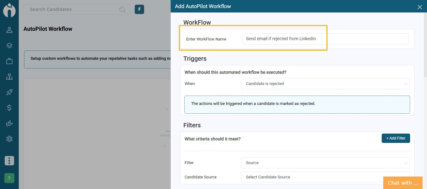Click the three-dots more menu in sidebar
427x189 pixels.
(x=9, y=161)
